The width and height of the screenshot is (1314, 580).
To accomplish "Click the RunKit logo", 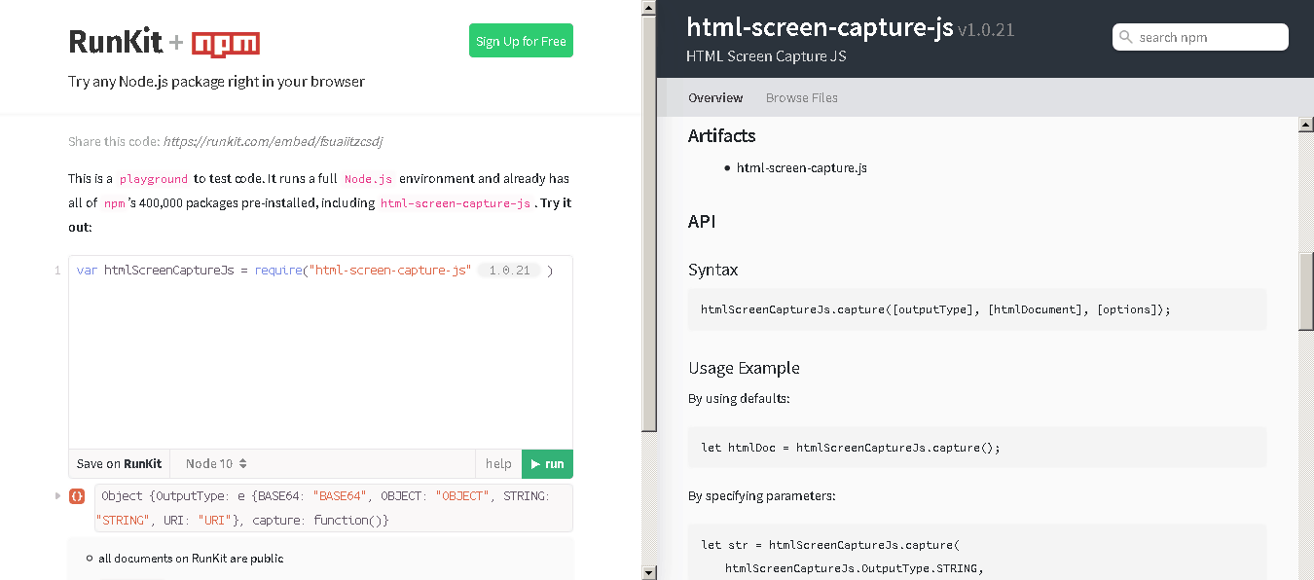I will coord(116,42).
